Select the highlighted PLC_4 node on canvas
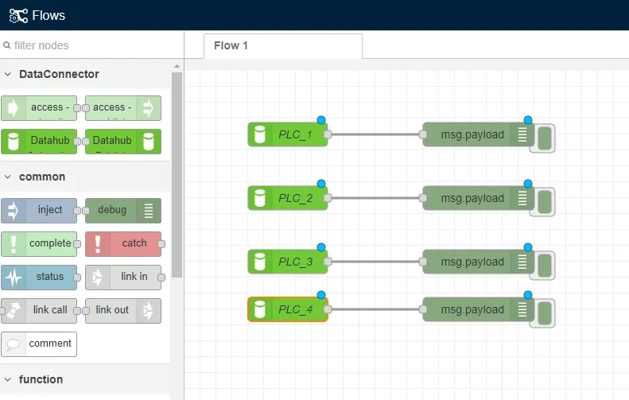Viewport: 629px width, 400px height. point(288,309)
